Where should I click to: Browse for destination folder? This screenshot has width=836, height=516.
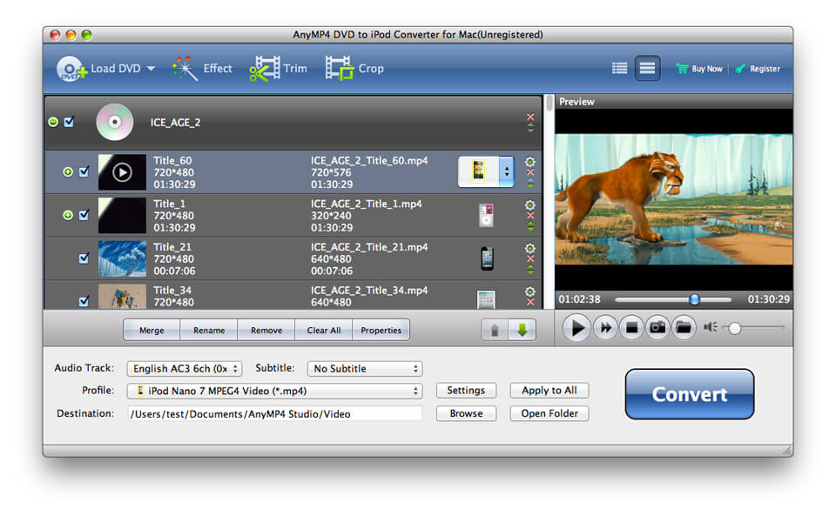pyautogui.click(x=466, y=413)
